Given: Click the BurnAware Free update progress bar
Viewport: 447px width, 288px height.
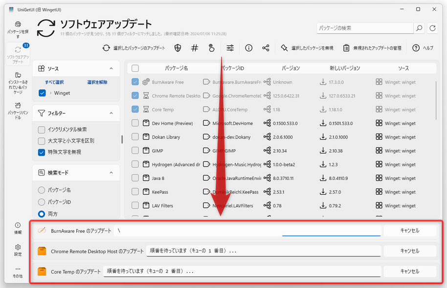Looking at the screenshot, I should pos(247,230).
